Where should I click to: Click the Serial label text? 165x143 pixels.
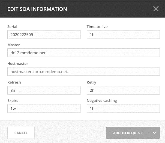[12, 27]
